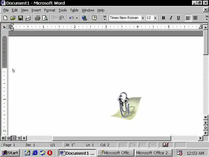This screenshot has width=209, height=157.
Task: Click the Next Page double-arrow button
Action: point(205,133)
